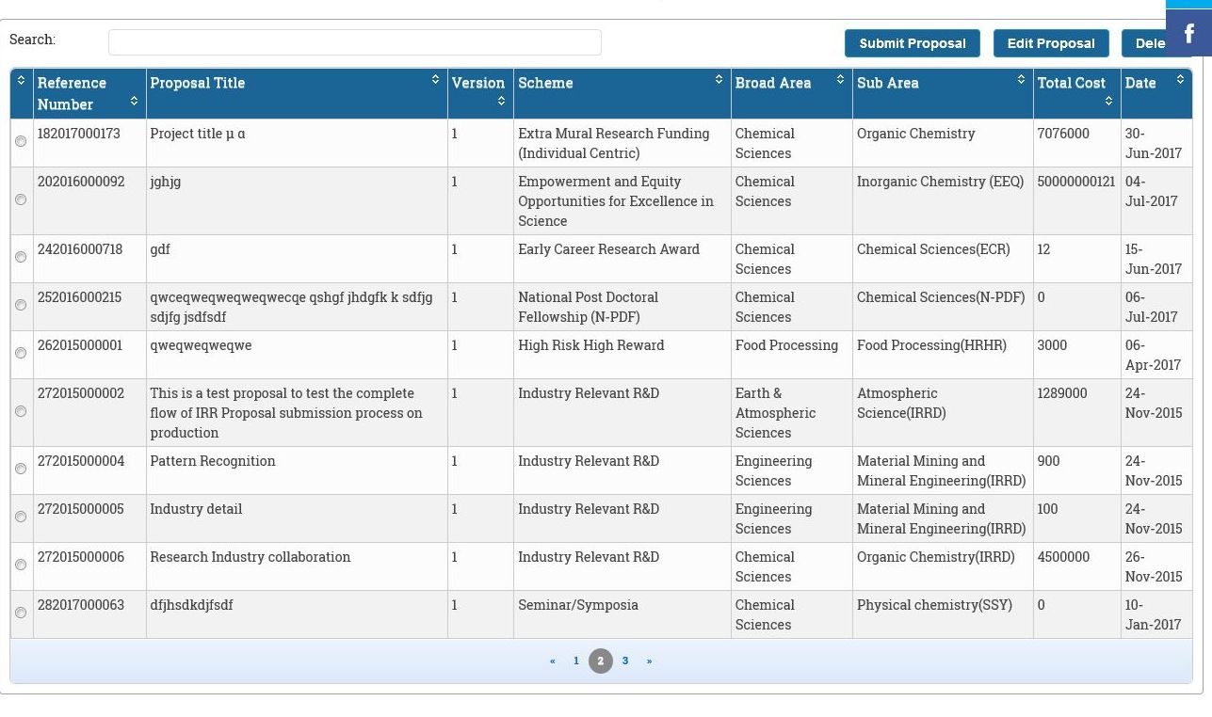Click the proposal title "qweqweqweqwe"

tap(201, 345)
